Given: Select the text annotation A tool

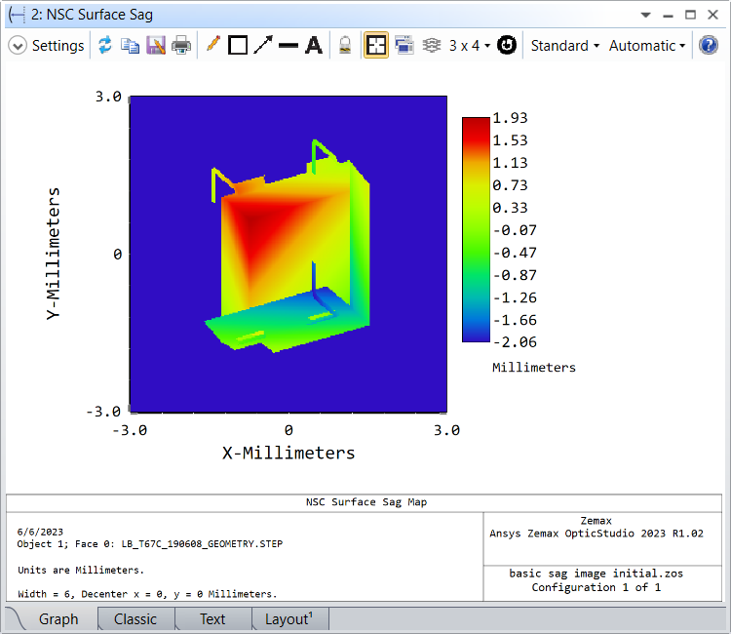Looking at the screenshot, I should click(314, 46).
